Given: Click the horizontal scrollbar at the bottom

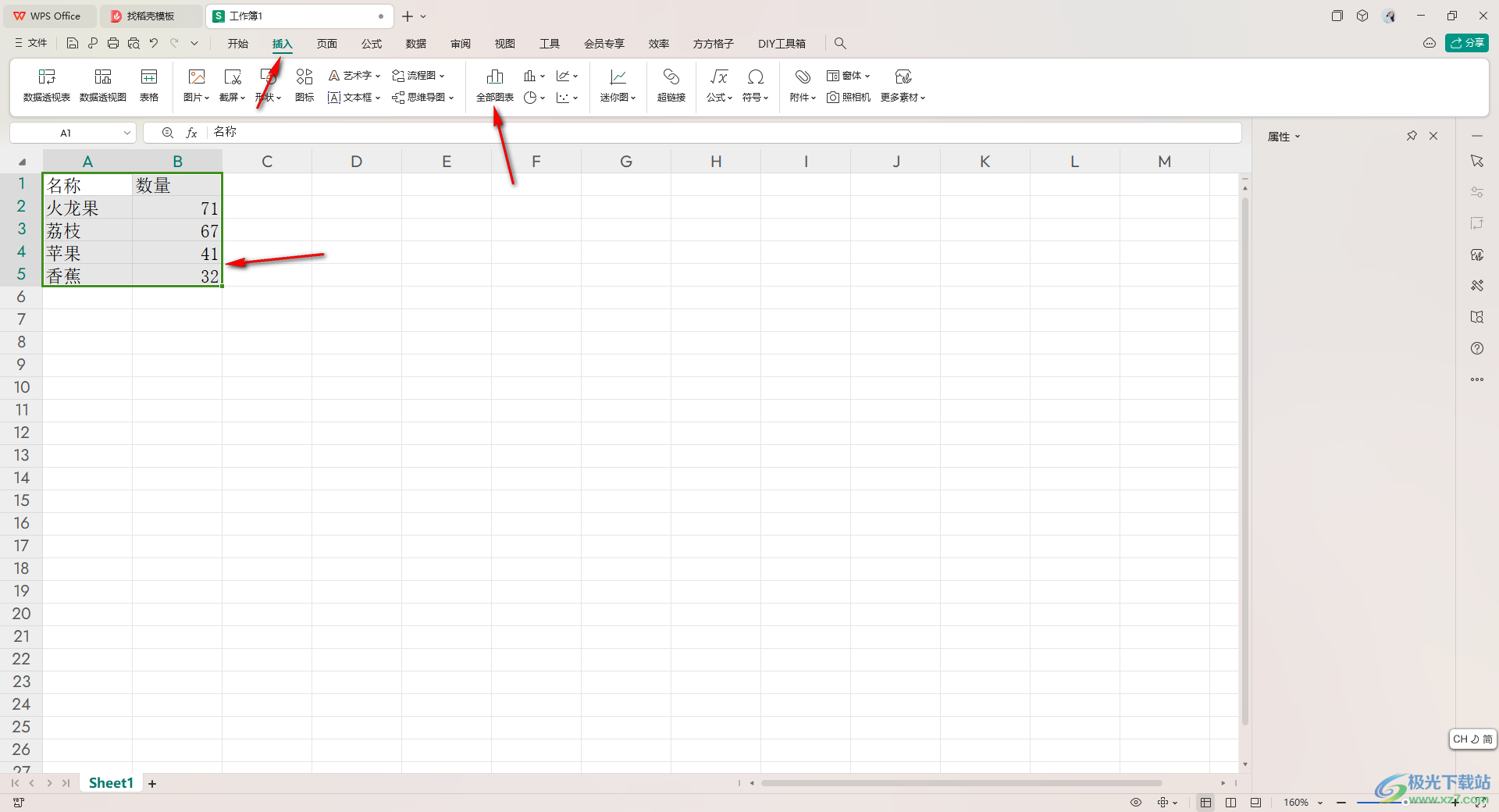Looking at the screenshot, I should (961, 783).
